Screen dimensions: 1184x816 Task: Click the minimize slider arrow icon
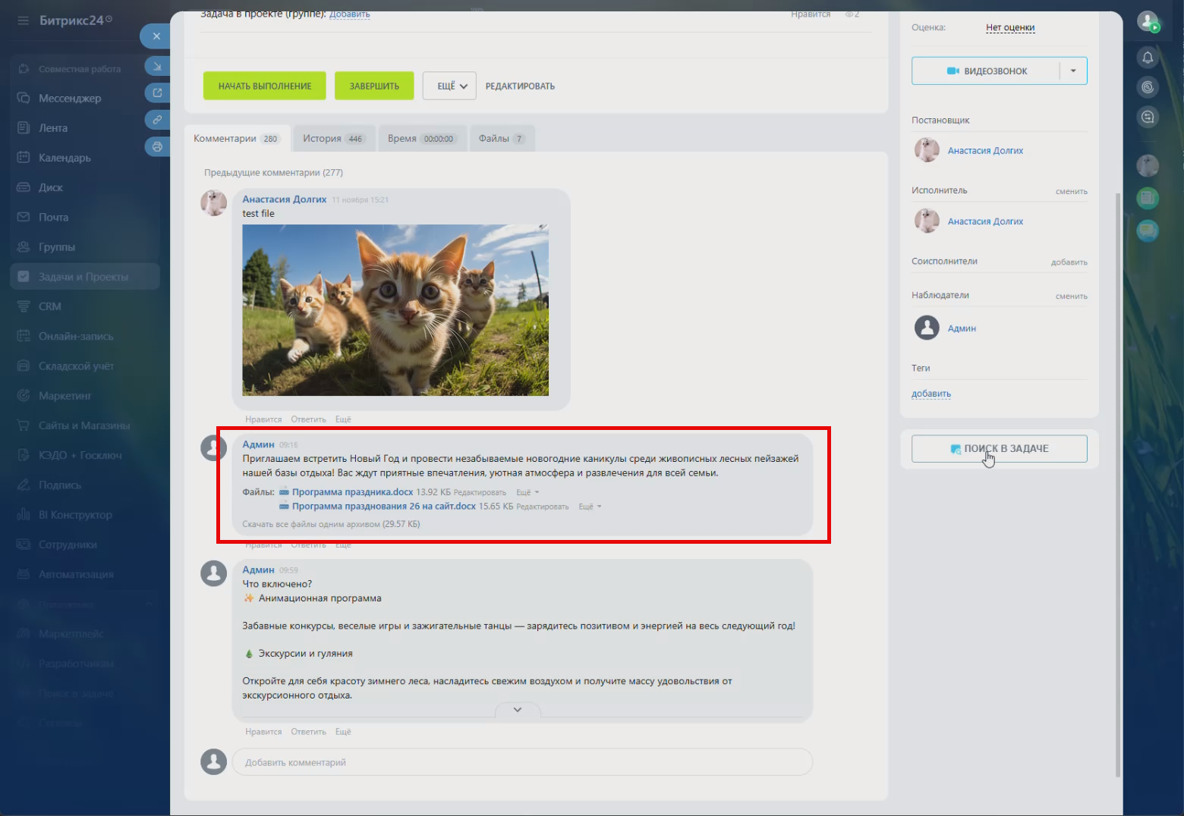(x=157, y=67)
